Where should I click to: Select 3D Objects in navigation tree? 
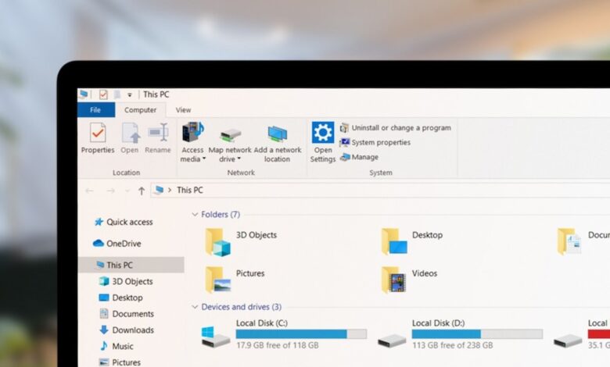pos(126,281)
